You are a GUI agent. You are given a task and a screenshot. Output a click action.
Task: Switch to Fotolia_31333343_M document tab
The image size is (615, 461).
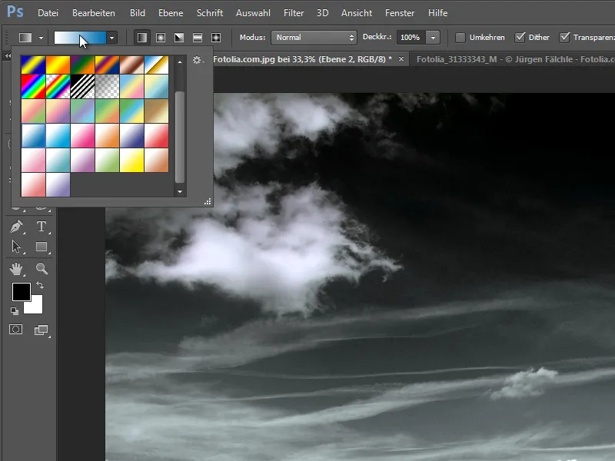coord(514,60)
